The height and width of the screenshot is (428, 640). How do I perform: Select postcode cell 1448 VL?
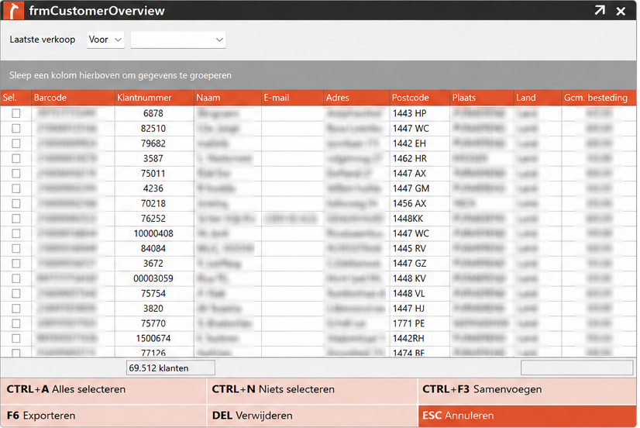pos(420,293)
